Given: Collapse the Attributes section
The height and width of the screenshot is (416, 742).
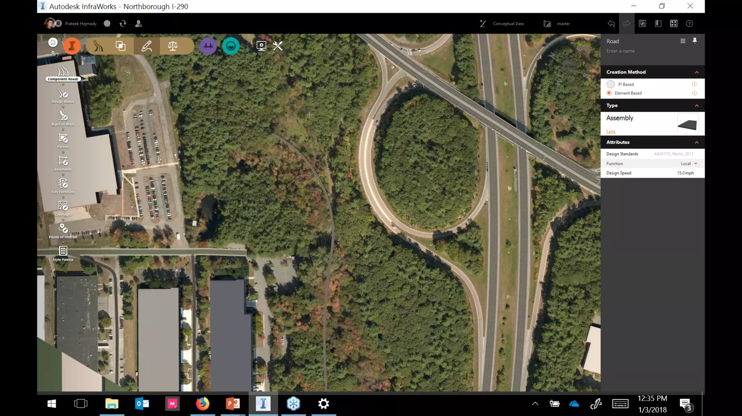Looking at the screenshot, I should 696,142.
